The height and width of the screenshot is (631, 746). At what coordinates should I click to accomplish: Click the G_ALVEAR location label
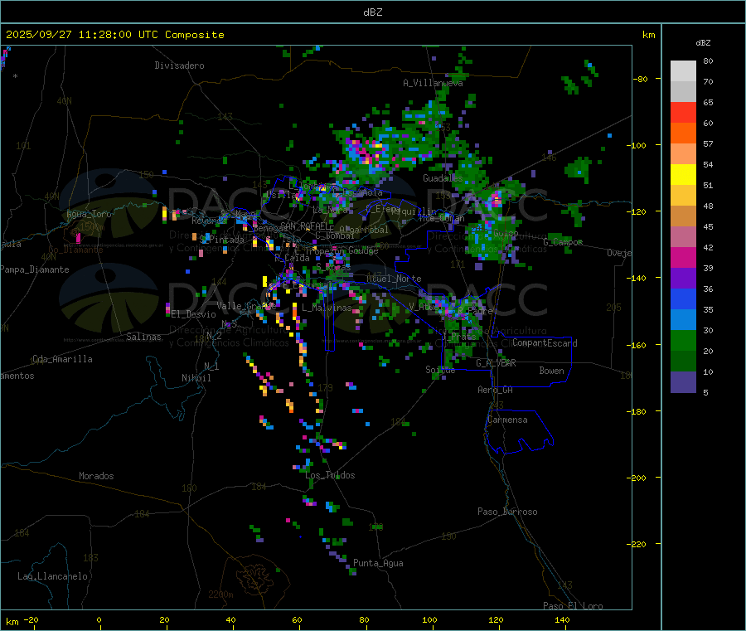click(x=496, y=363)
